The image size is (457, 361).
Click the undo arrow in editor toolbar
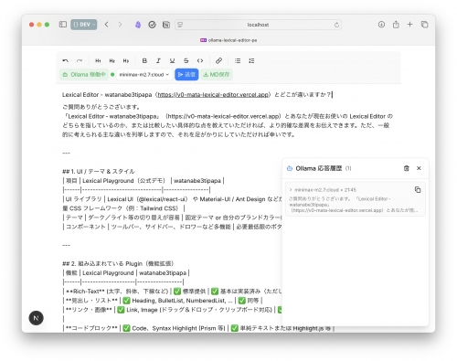(x=65, y=61)
